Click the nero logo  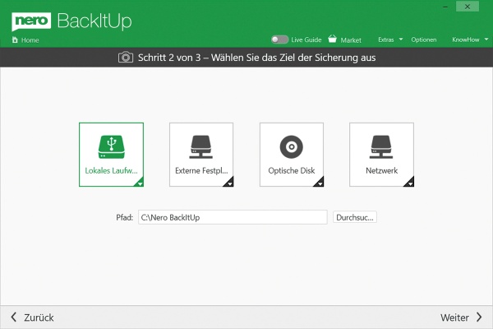31,21
